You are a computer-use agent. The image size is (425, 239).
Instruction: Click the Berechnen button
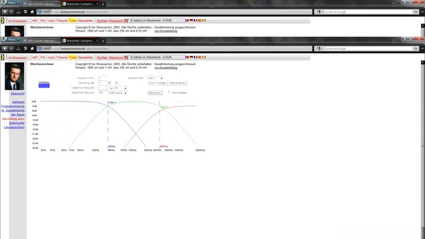[x=155, y=93]
